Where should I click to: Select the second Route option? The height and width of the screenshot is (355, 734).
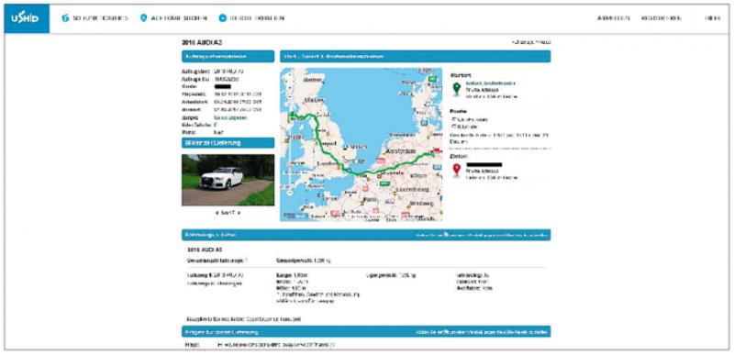point(453,127)
